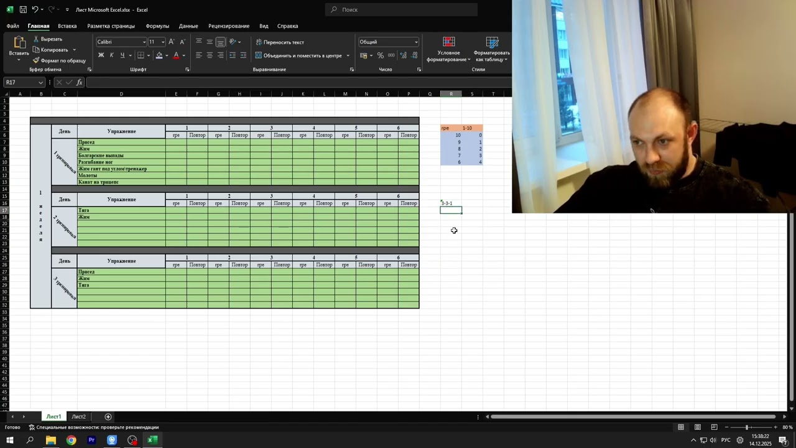Open Clipboard group dialog launcher
This screenshot has height=448, width=796.
coord(90,70)
